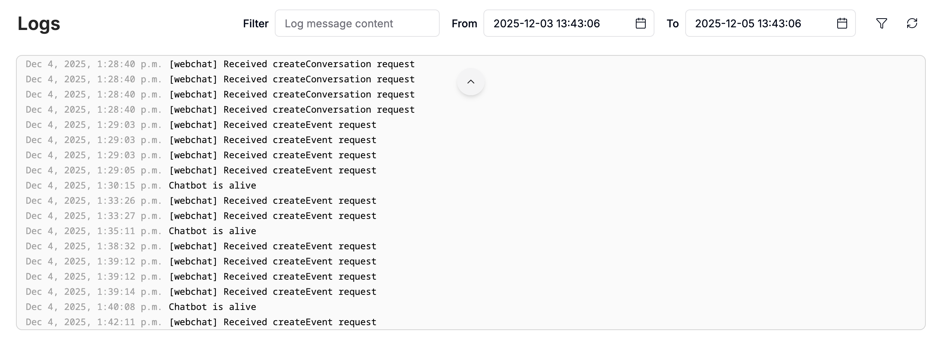Open the To date calendar picker

tap(842, 24)
